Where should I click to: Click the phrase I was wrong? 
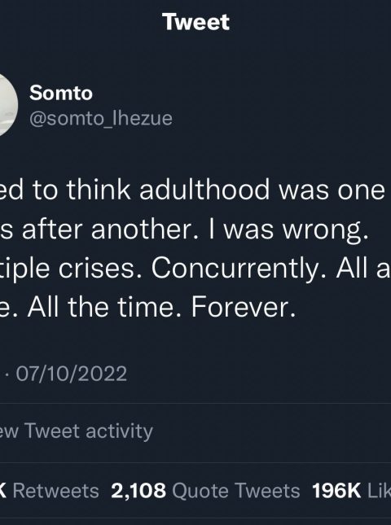tap(288, 230)
